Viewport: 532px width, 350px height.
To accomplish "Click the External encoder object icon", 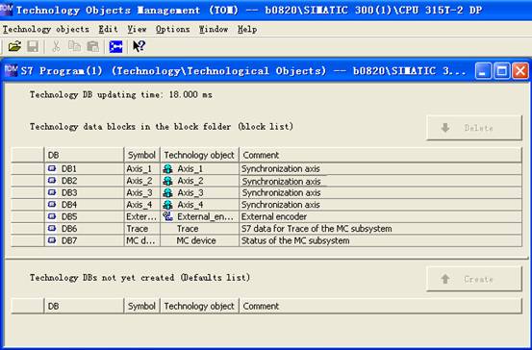I will click(x=168, y=216).
